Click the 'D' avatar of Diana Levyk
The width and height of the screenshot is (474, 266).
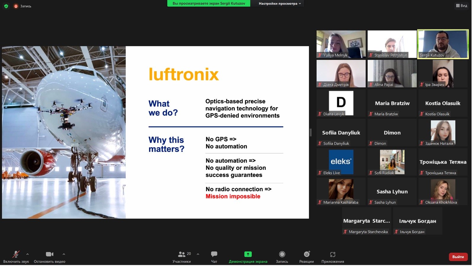point(341,103)
